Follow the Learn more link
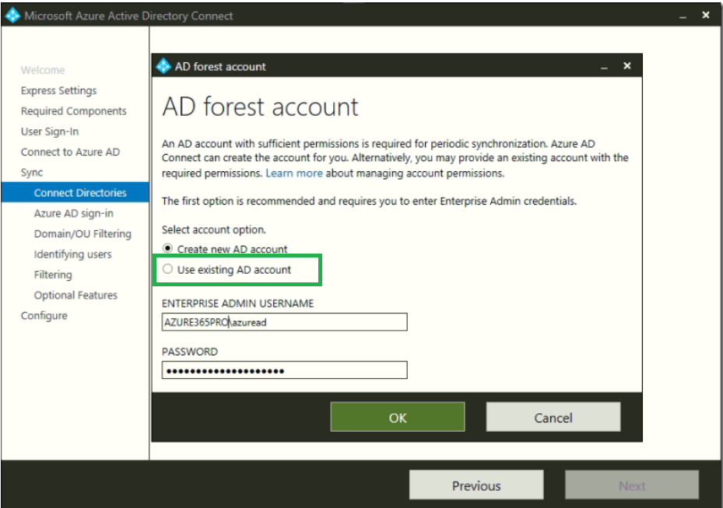The image size is (723, 508). (294, 173)
